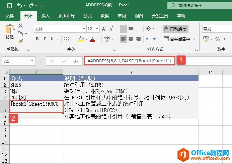Toggle 自动换行 wrap text
Image resolution: width=232 pixels, height=164 pixels.
[175, 29]
